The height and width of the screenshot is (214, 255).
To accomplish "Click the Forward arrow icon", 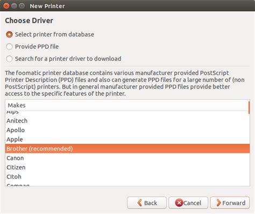I will coord(218,203).
